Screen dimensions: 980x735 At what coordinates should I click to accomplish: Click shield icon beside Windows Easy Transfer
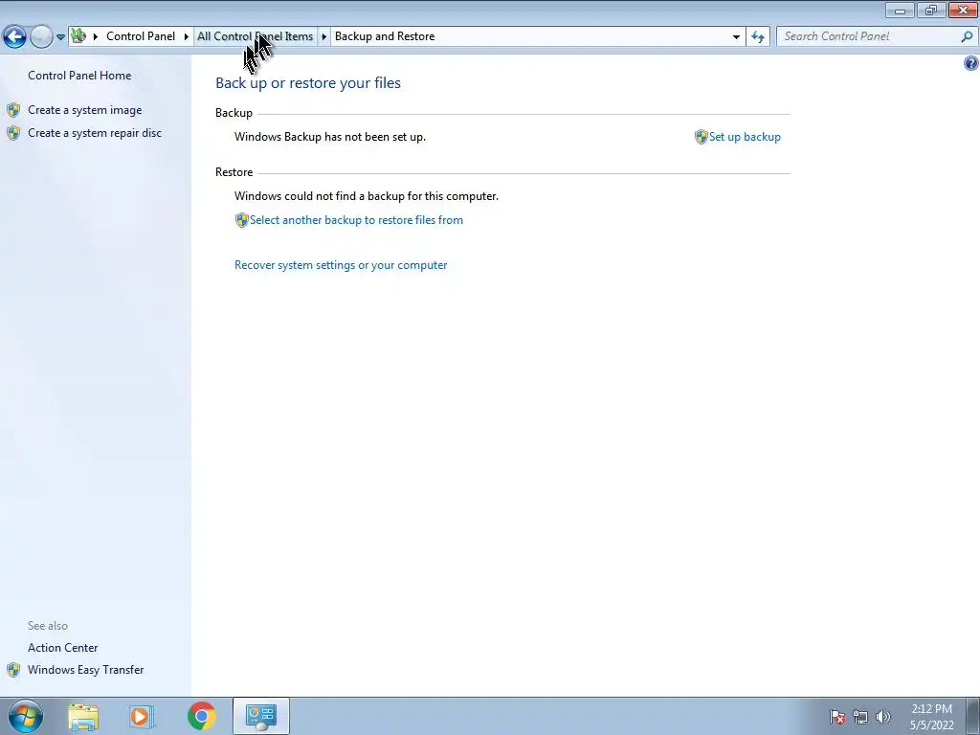click(x=13, y=670)
